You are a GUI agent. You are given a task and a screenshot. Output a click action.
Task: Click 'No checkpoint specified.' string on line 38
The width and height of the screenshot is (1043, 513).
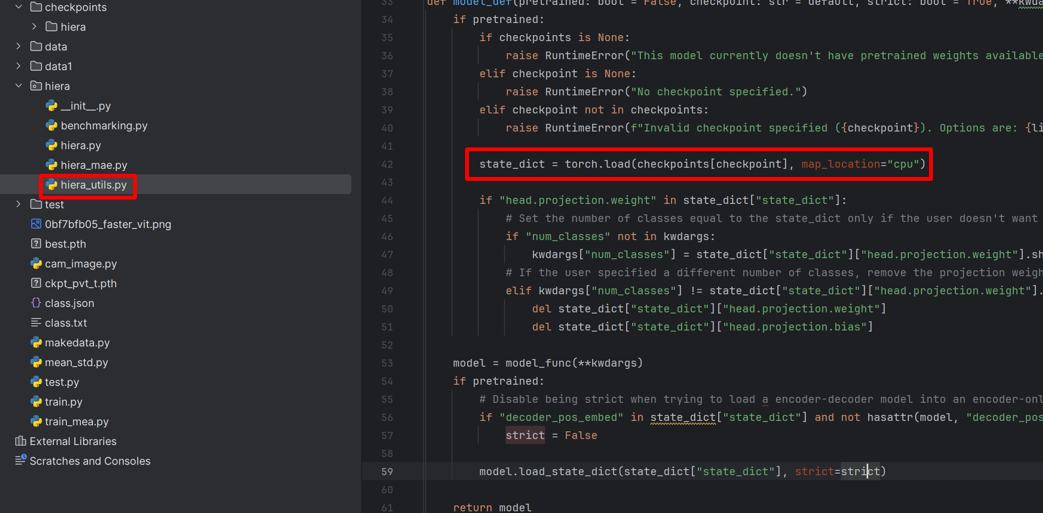pos(716,92)
